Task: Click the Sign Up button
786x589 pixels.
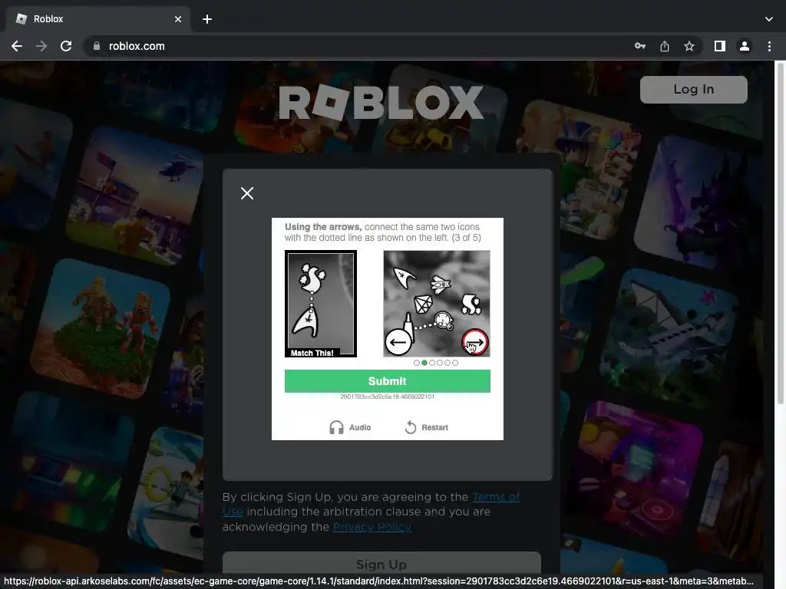Action: [x=381, y=564]
